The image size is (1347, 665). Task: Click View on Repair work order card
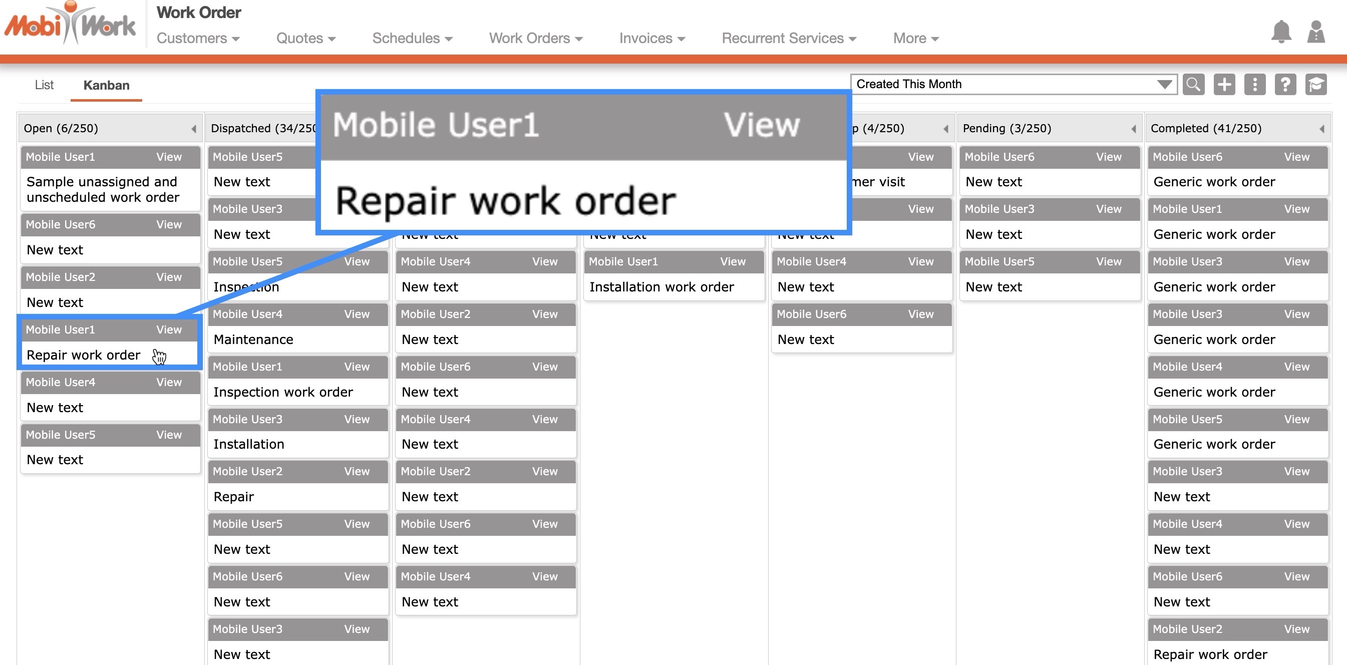(169, 329)
